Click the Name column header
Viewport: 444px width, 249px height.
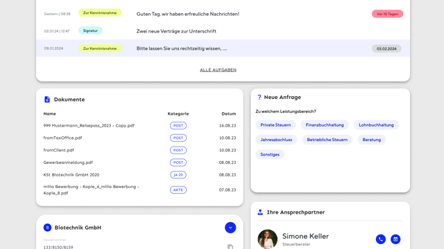[x=49, y=113]
